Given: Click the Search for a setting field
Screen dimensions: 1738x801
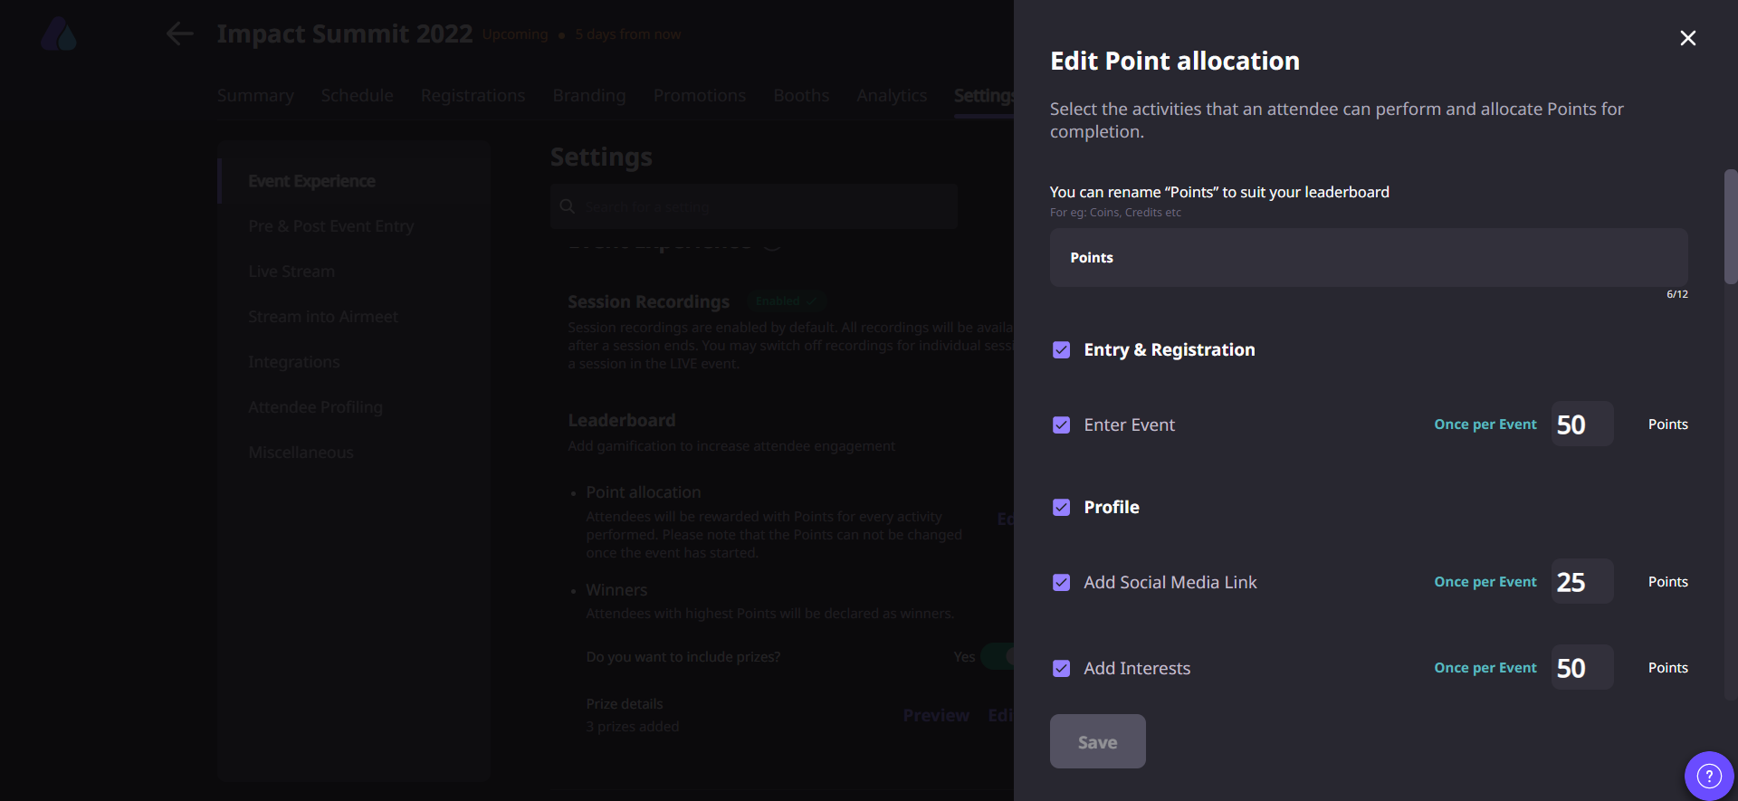Looking at the screenshot, I should point(754,206).
